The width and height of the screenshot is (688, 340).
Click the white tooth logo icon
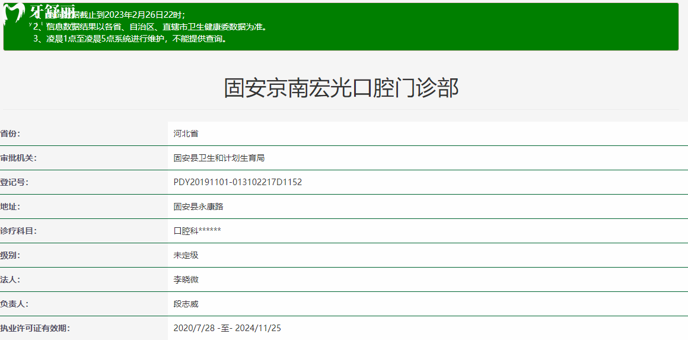(14, 14)
